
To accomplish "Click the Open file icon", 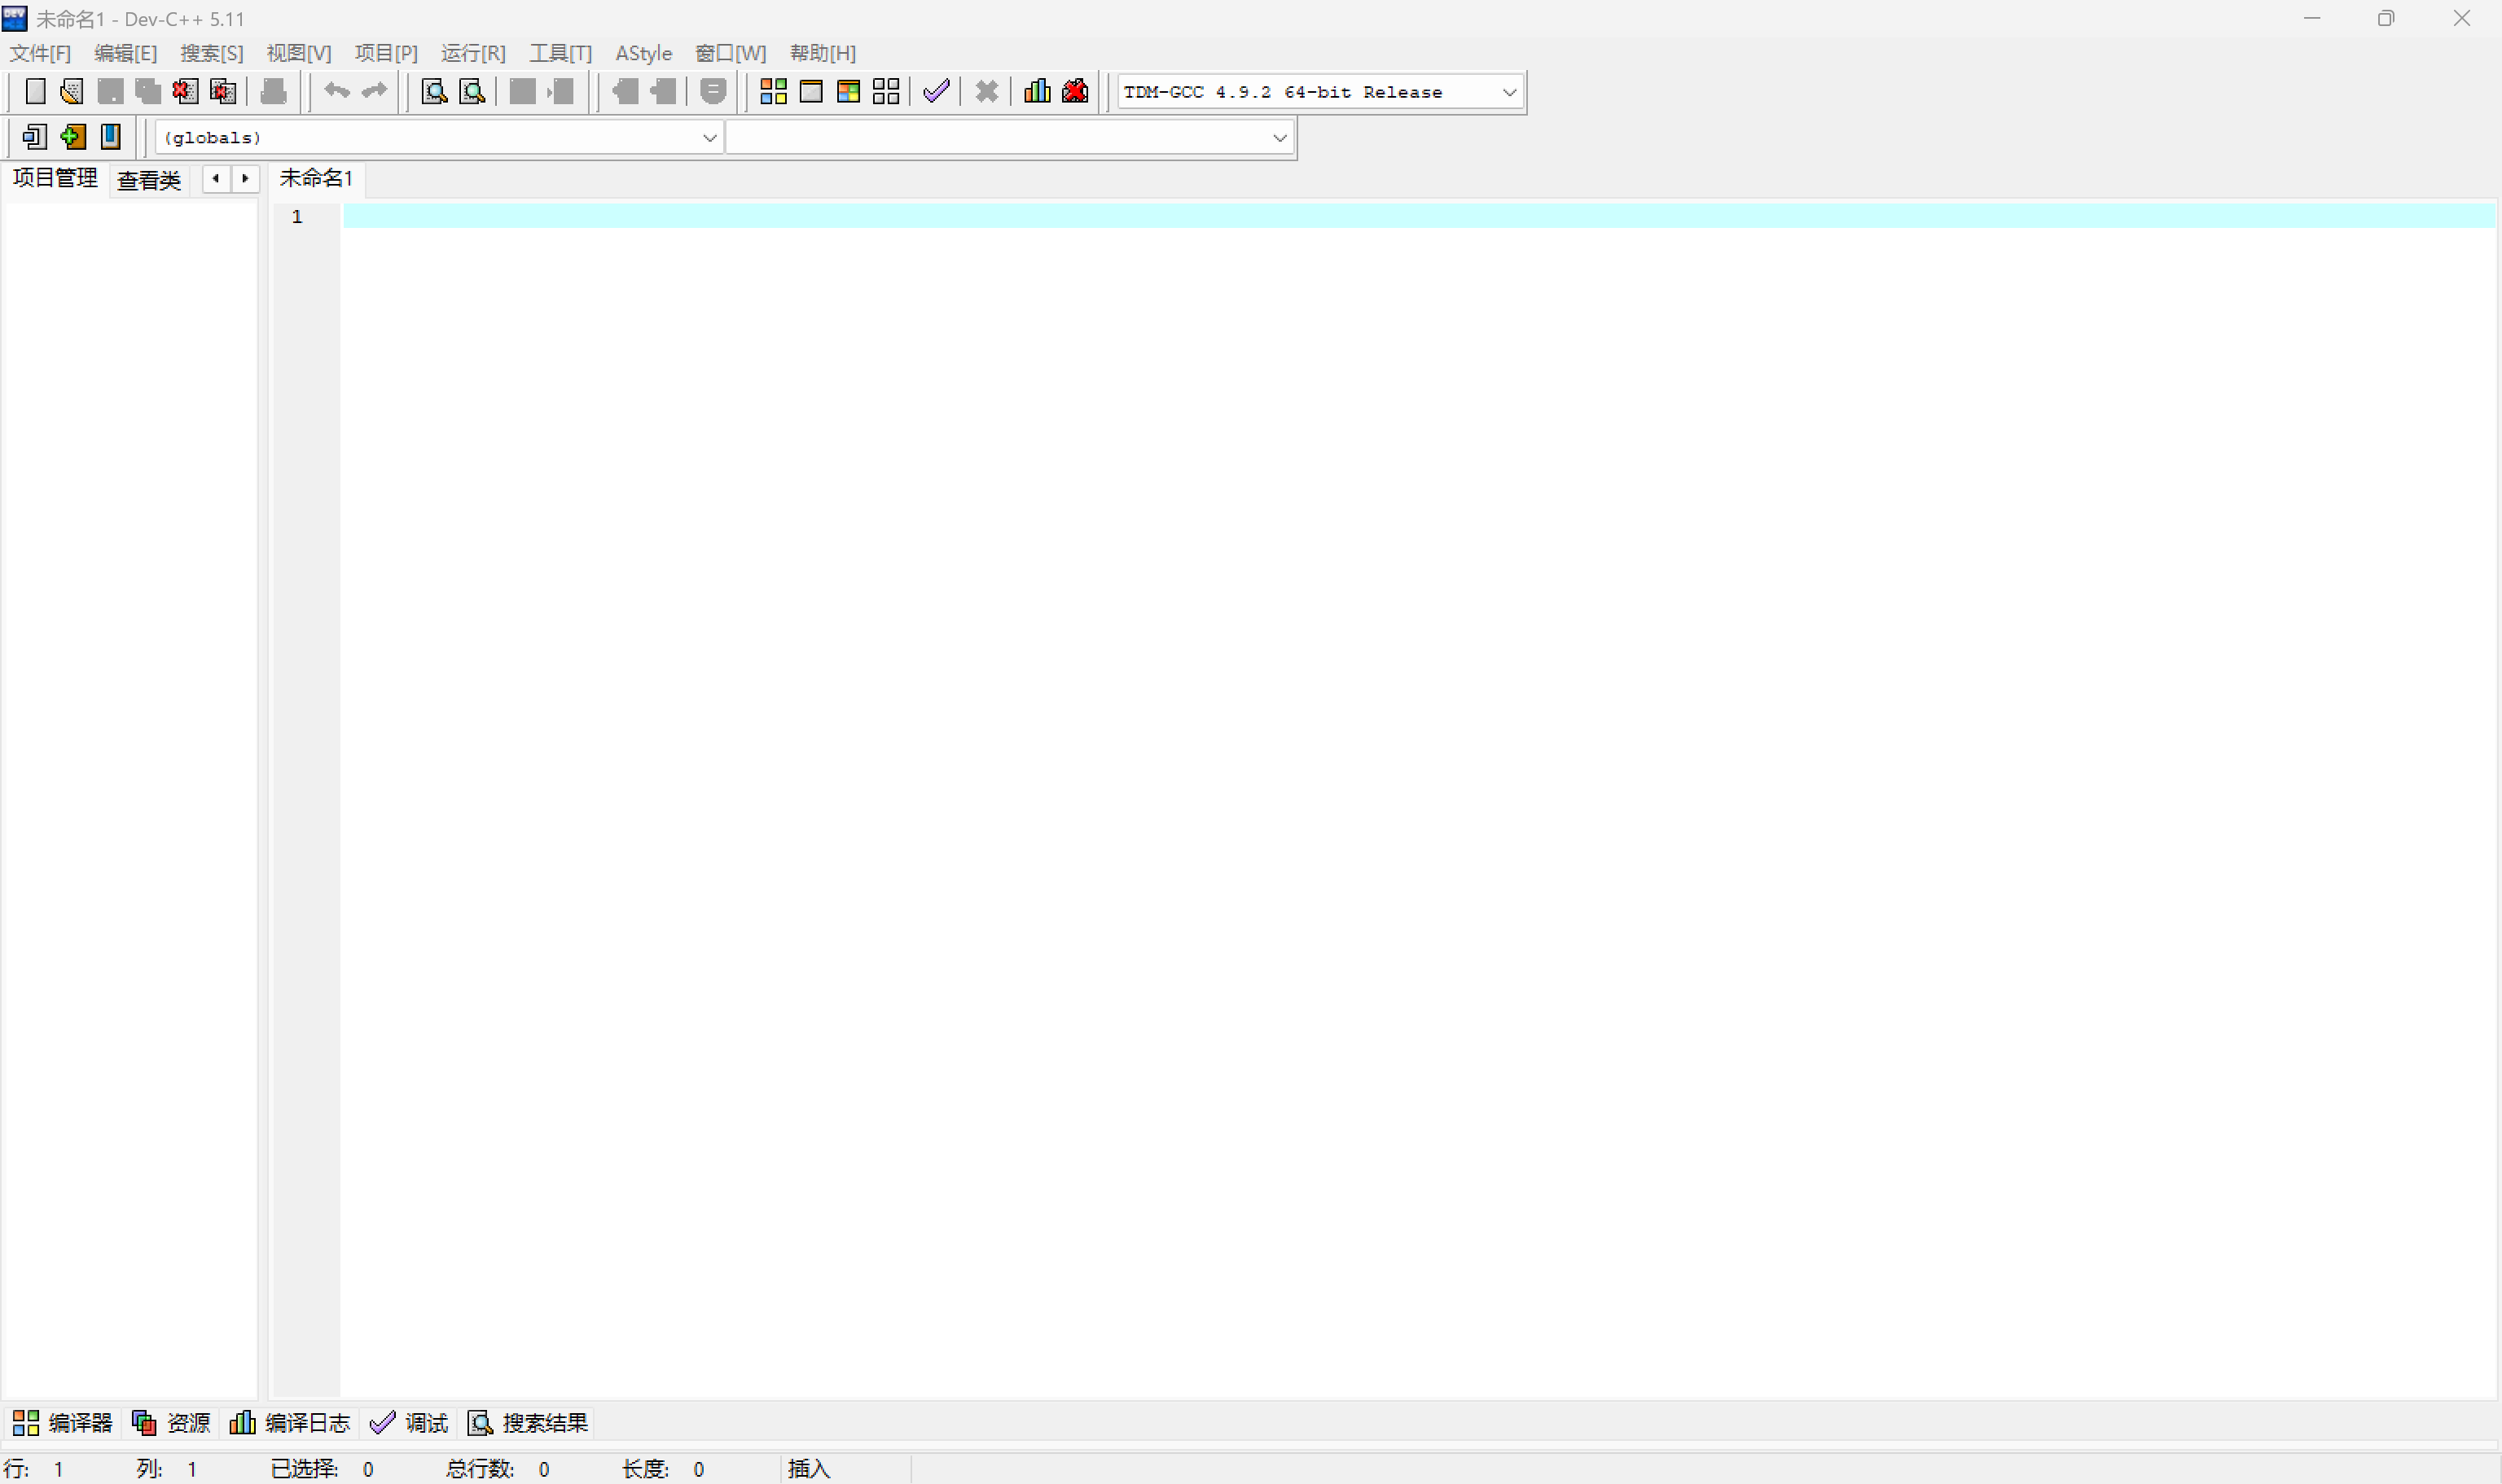I will pyautogui.click(x=71, y=92).
